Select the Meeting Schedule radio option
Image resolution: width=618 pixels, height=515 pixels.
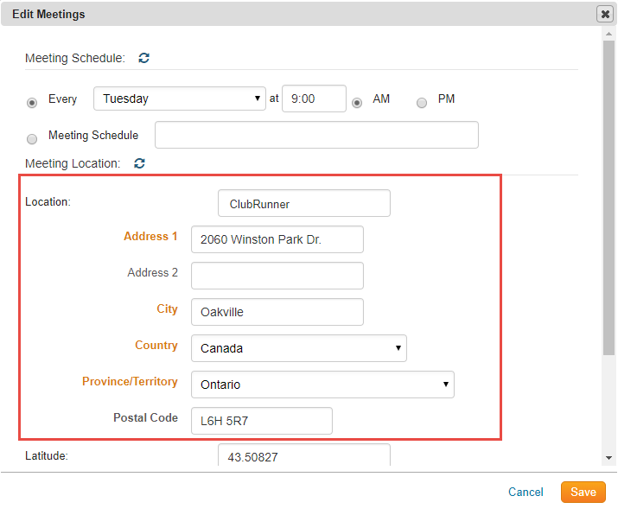[33, 138]
